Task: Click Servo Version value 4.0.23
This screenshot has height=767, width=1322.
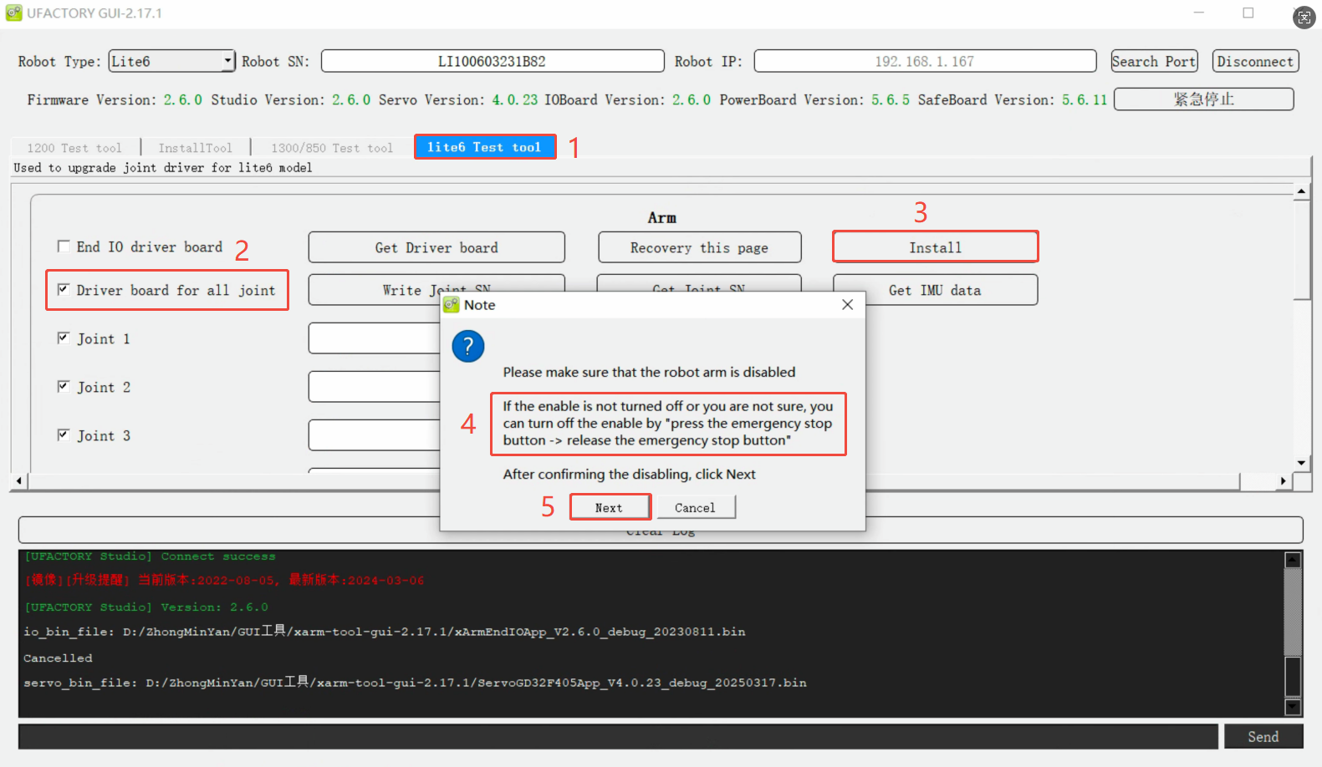Action: point(515,99)
